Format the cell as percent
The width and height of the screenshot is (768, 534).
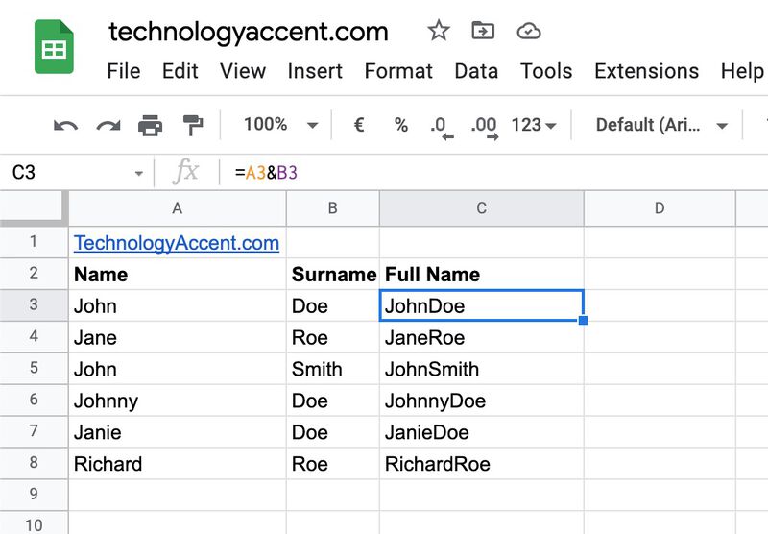[x=401, y=125]
